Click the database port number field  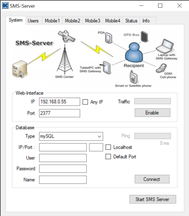point(96,147)
